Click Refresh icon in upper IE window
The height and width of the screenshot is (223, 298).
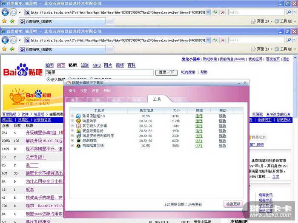(215, 12)
